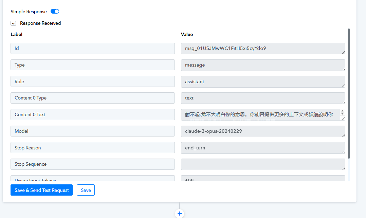Collapse the Response Received section
This screenshot has width=366, height=218.
pyautogui.click(x=13, y=23)
